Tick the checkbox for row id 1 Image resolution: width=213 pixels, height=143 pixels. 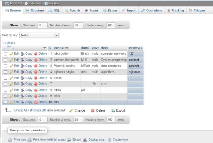click(5, 54)
